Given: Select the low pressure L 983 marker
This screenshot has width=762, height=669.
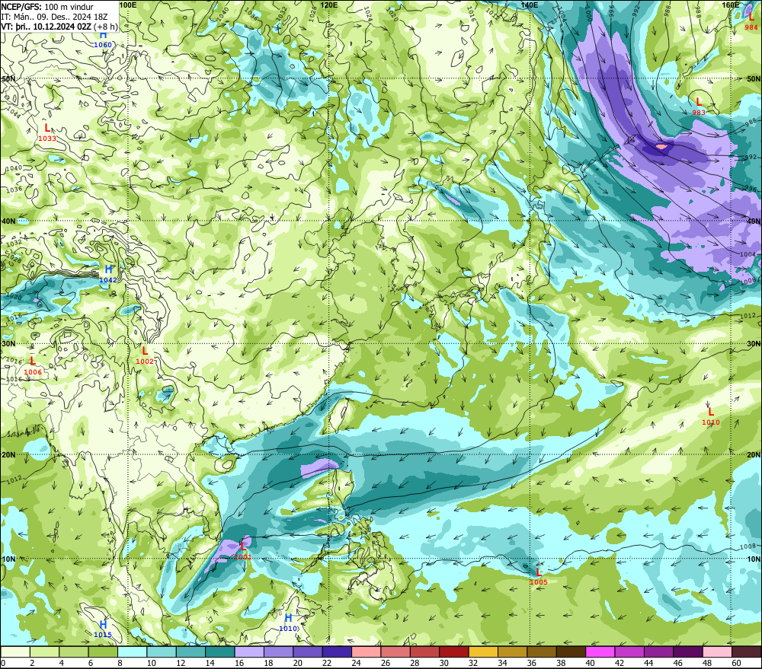Looking at the screenshot, I should 699,107.
